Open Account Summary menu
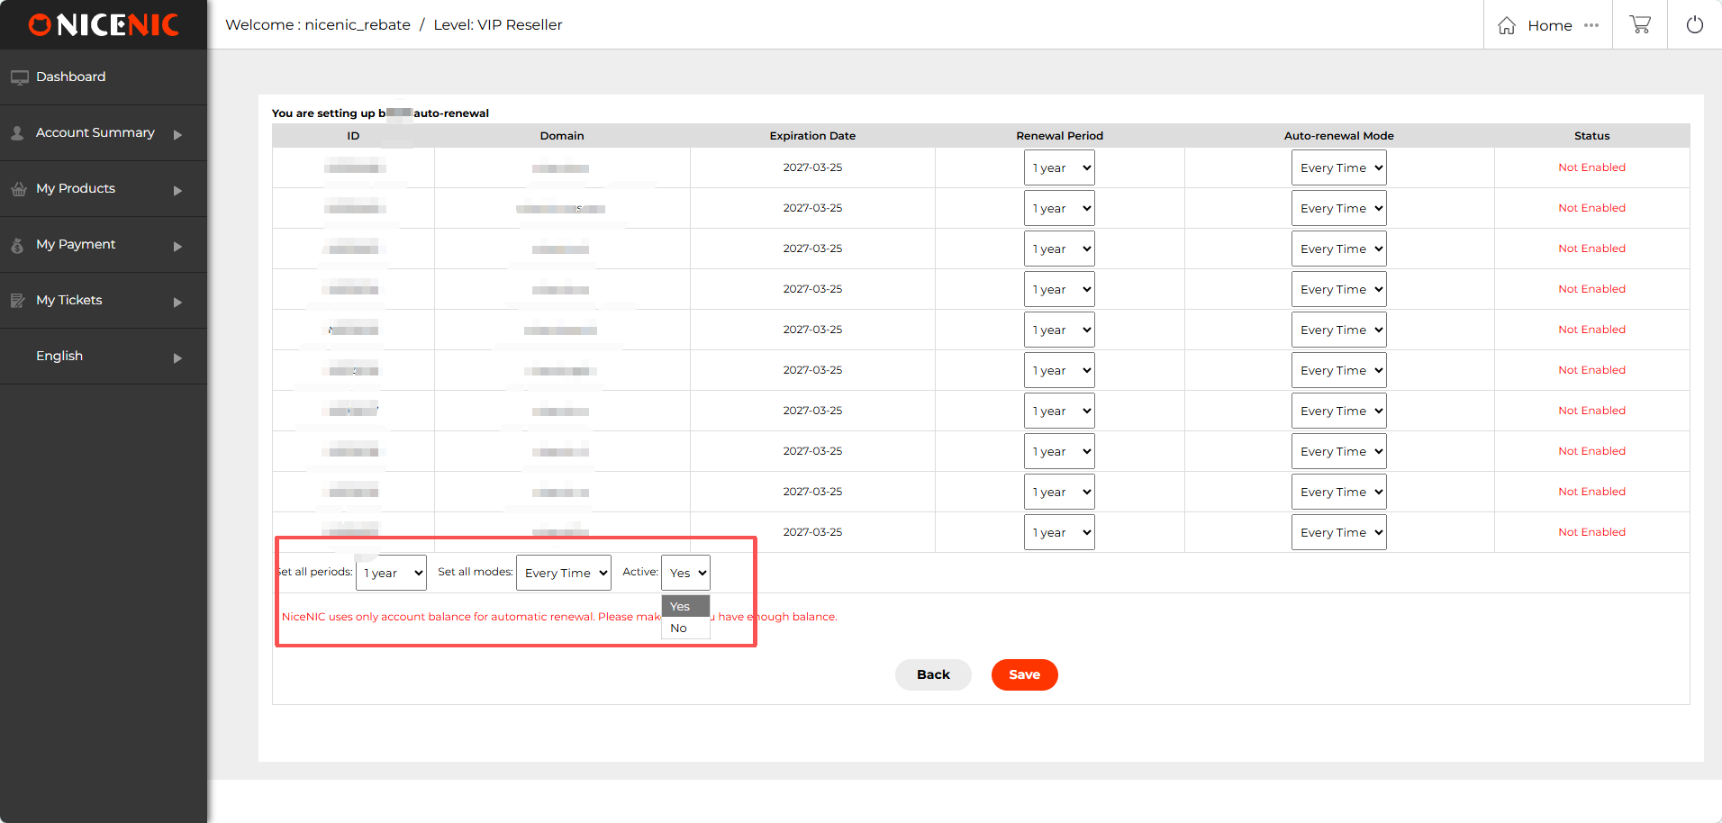Screen dimensions: 1722x823 (104, 133)
